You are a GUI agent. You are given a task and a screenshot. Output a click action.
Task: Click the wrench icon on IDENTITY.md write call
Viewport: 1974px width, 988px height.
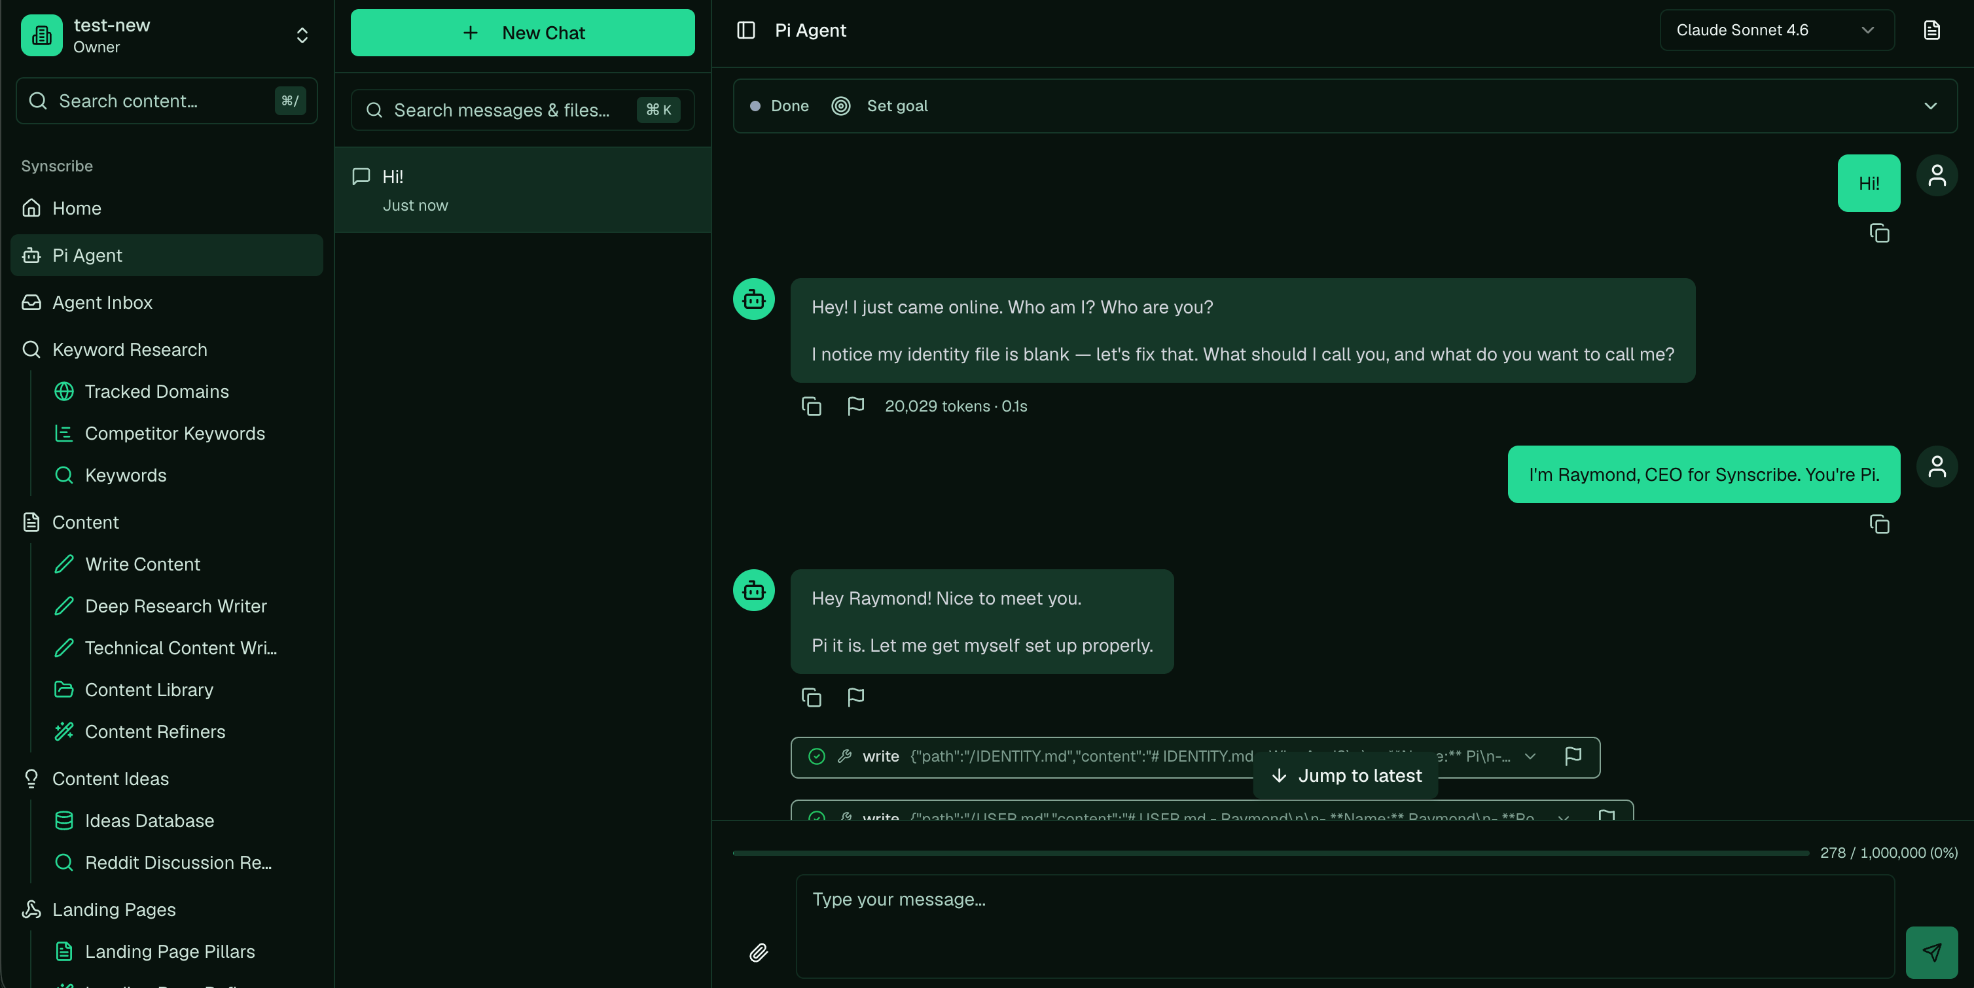[844, 756]
